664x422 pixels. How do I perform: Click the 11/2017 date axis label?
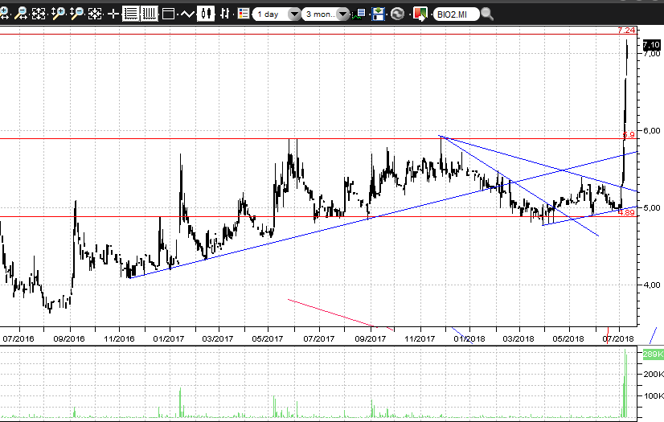(420, 338)
